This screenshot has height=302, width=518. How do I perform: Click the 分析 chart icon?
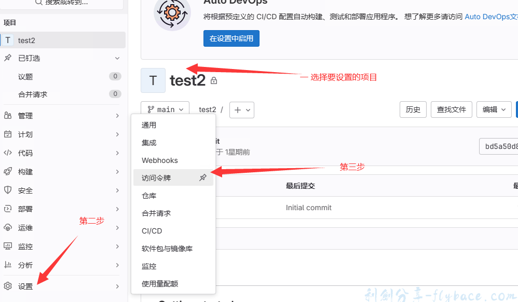8,265
